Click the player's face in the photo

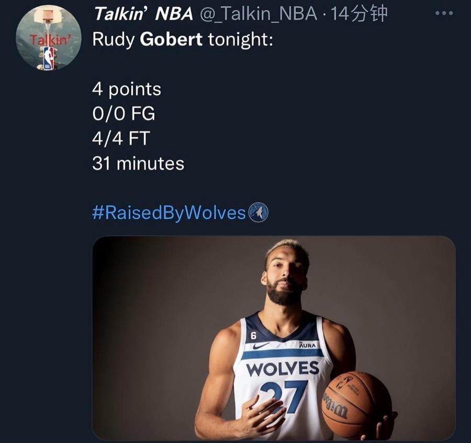285,276
